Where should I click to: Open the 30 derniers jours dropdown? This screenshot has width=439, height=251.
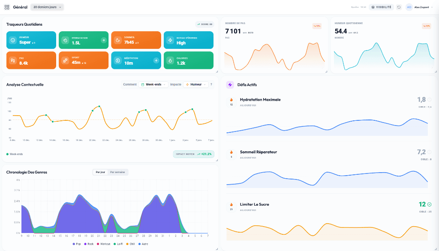pos(46,7)
